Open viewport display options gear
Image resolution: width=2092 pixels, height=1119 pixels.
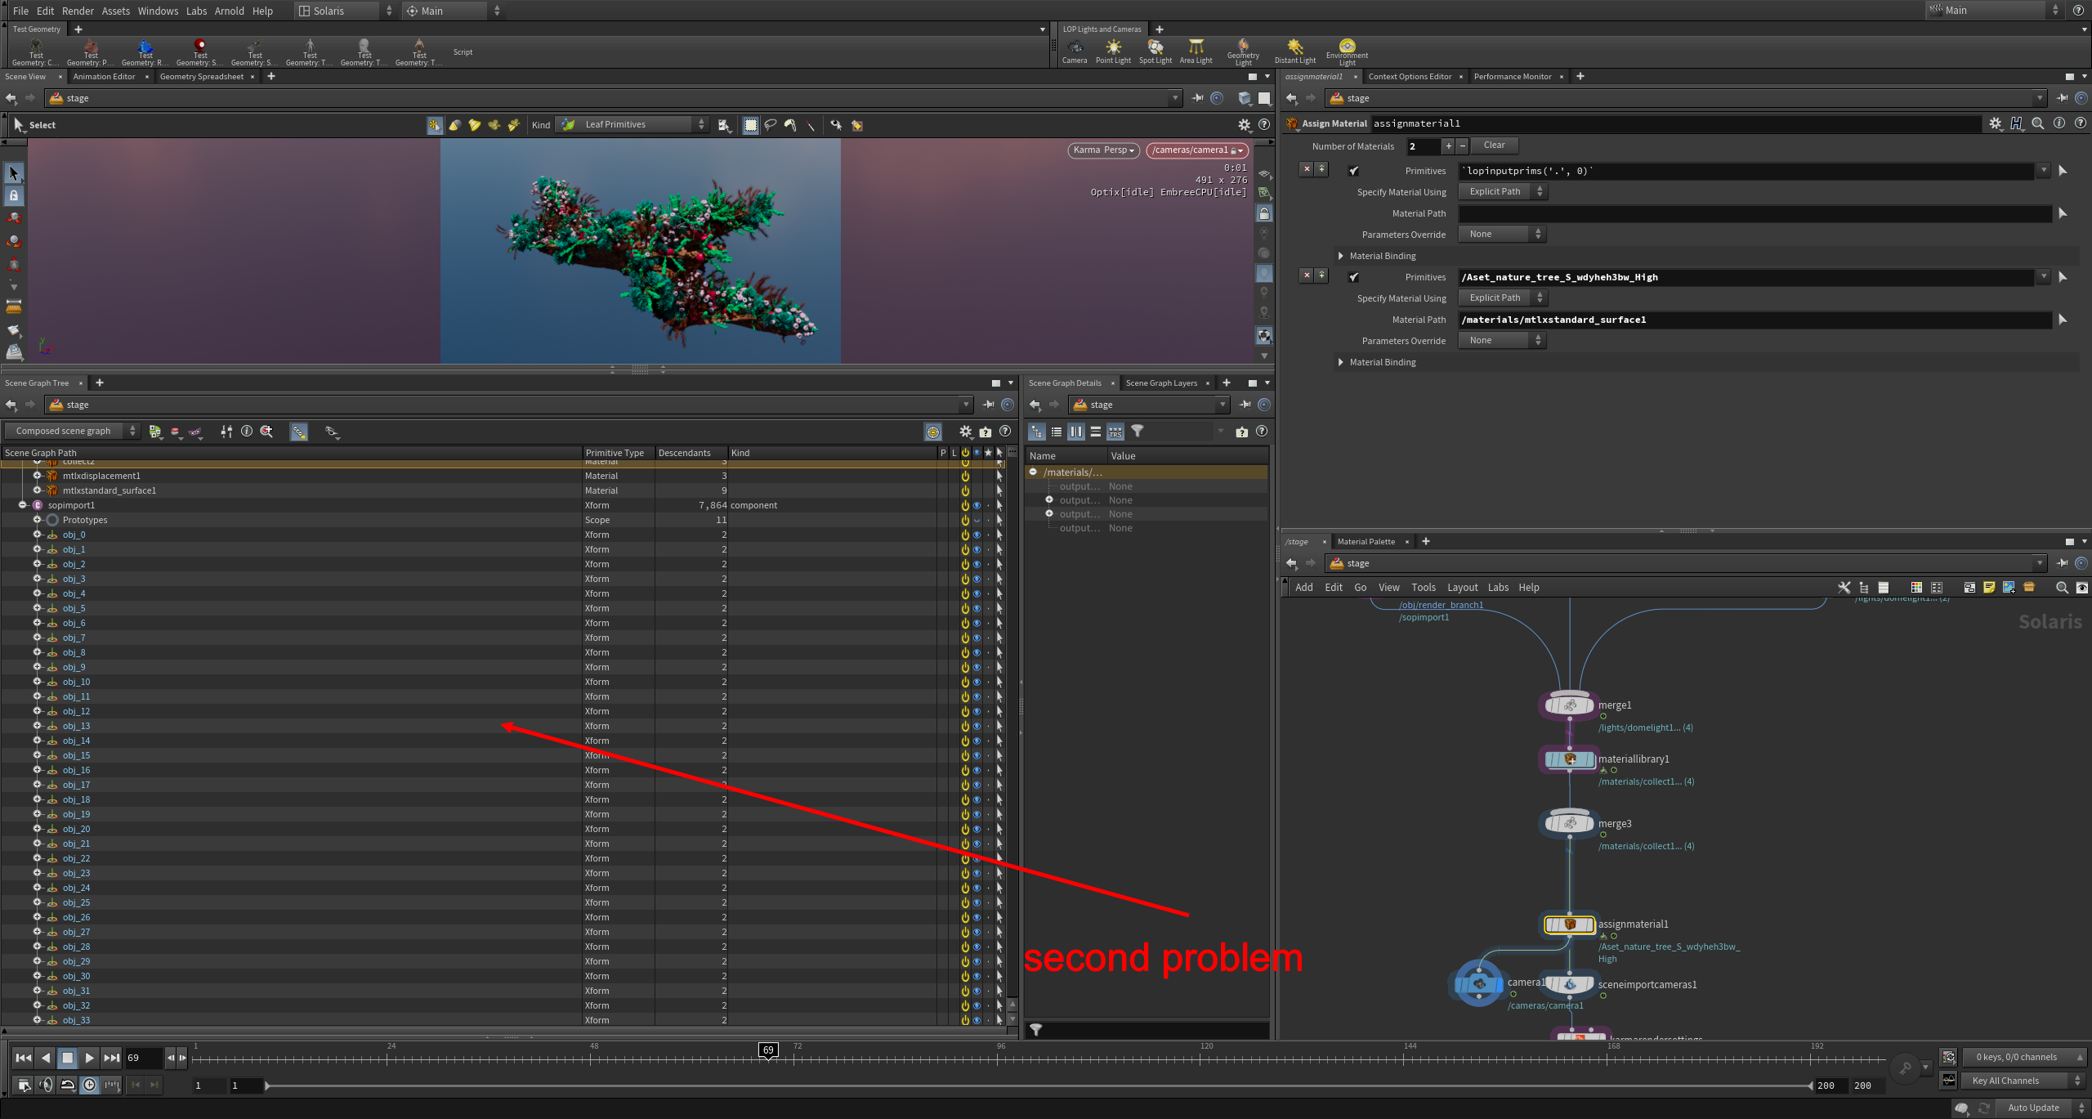coord(1244,125)
